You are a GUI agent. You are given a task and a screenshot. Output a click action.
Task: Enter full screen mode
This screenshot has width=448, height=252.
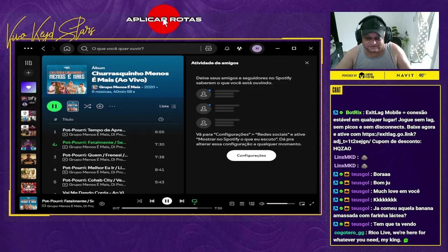(312, 204)
